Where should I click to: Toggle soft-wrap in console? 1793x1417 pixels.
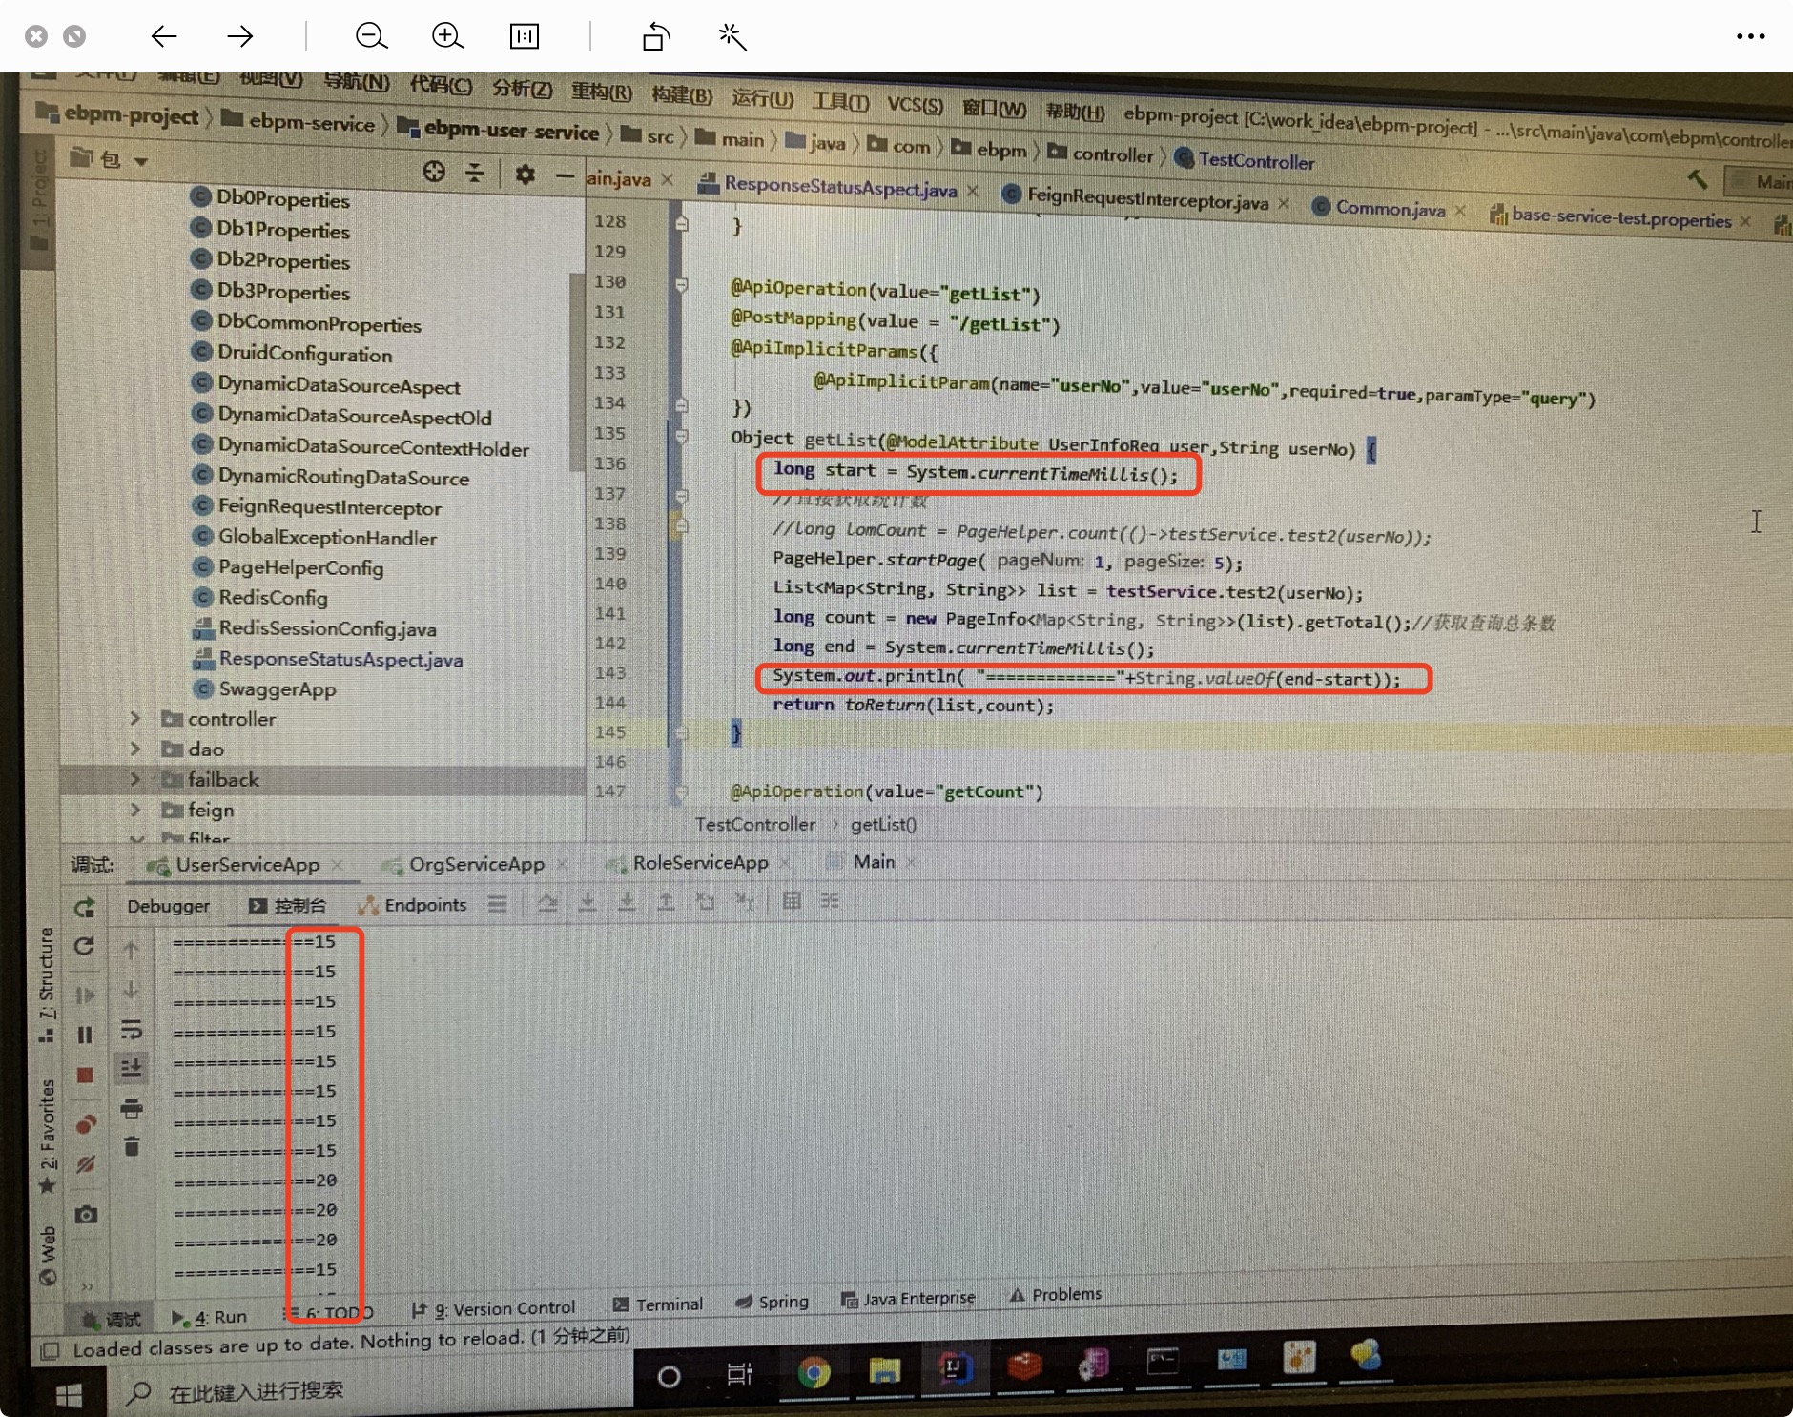(132, 1029)
